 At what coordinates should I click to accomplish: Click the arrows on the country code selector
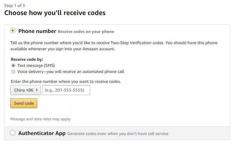point(37,90)
